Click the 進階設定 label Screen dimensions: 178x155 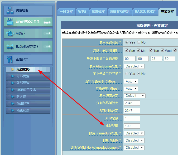click(22, 60)
